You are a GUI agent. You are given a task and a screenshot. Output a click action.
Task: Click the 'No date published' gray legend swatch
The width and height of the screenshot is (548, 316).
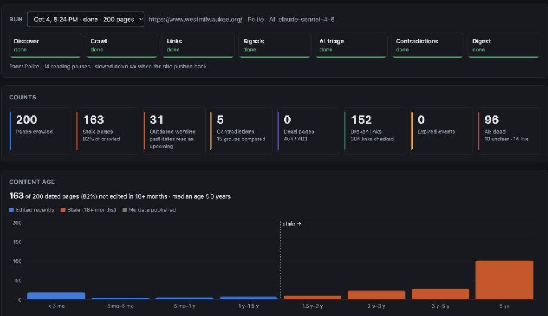pyautogui.click(x=124, y=210)
